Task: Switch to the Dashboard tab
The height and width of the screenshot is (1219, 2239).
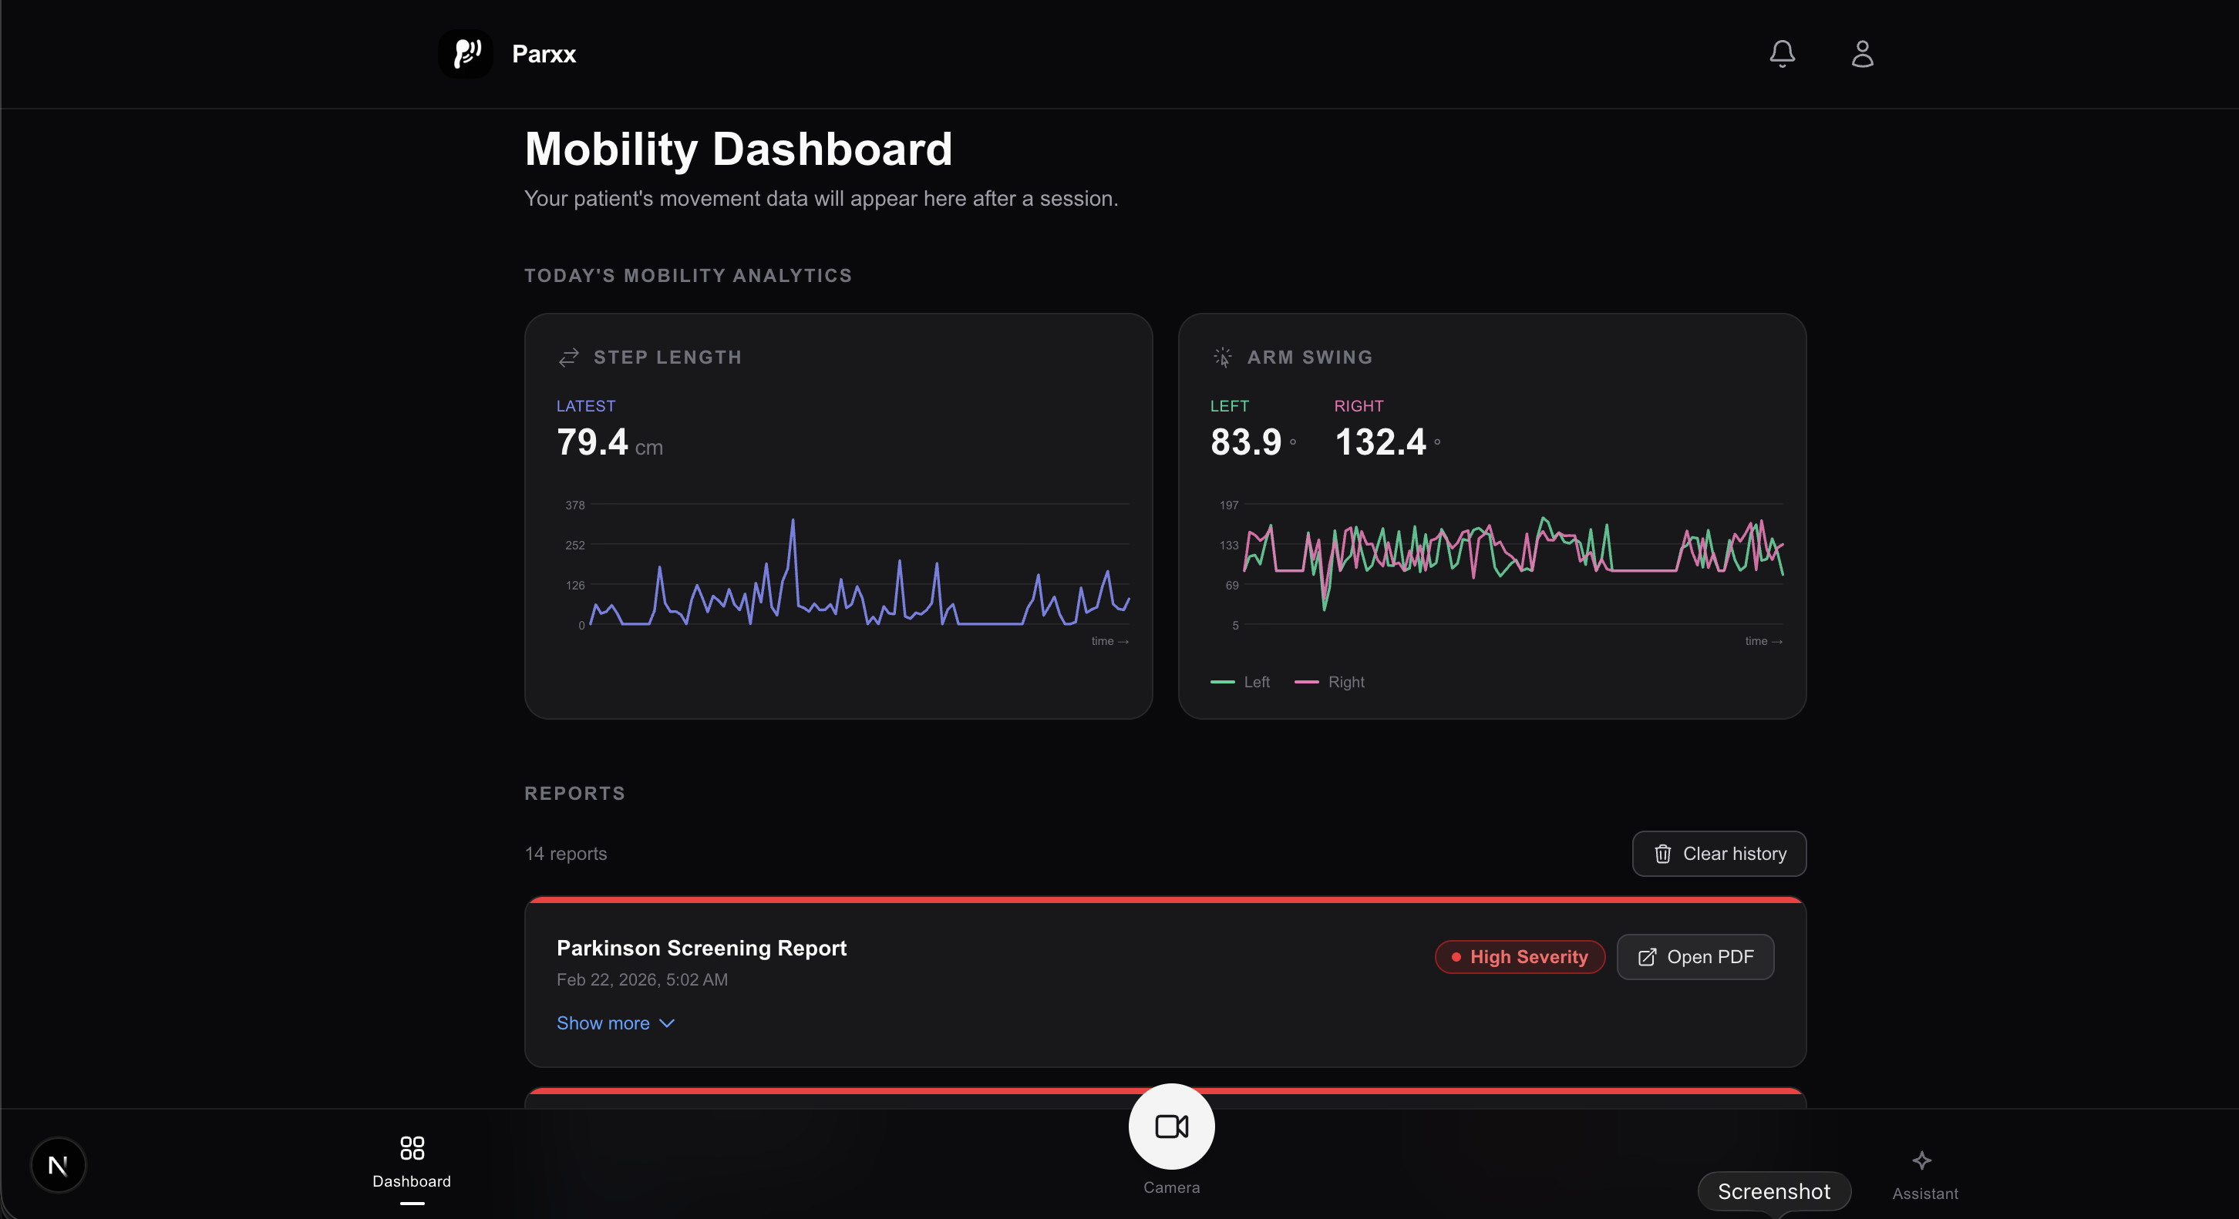Action: [x=412, y=1180]
